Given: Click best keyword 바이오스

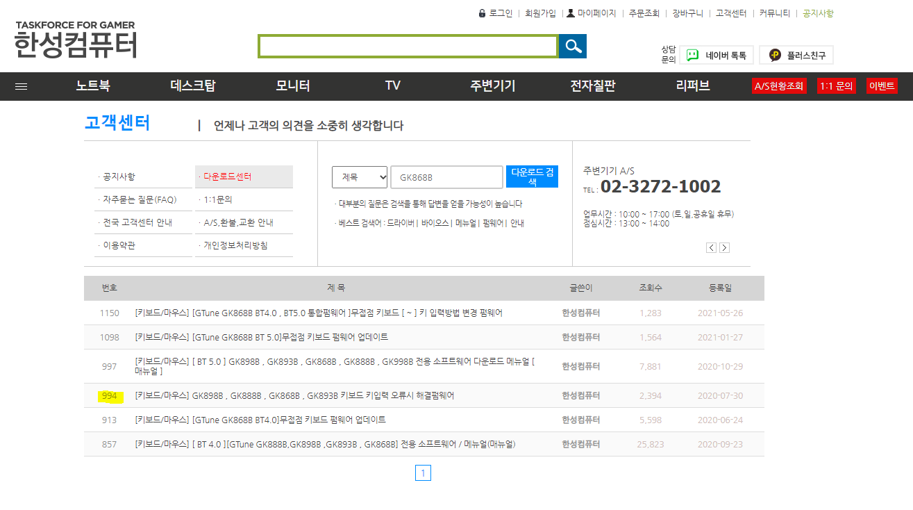Looking at the screenshot, I should click(435, 223).
